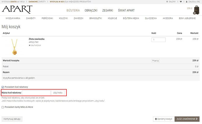Select the Bransoletki category
202x124 pixels.
click(x=95, y=18)
